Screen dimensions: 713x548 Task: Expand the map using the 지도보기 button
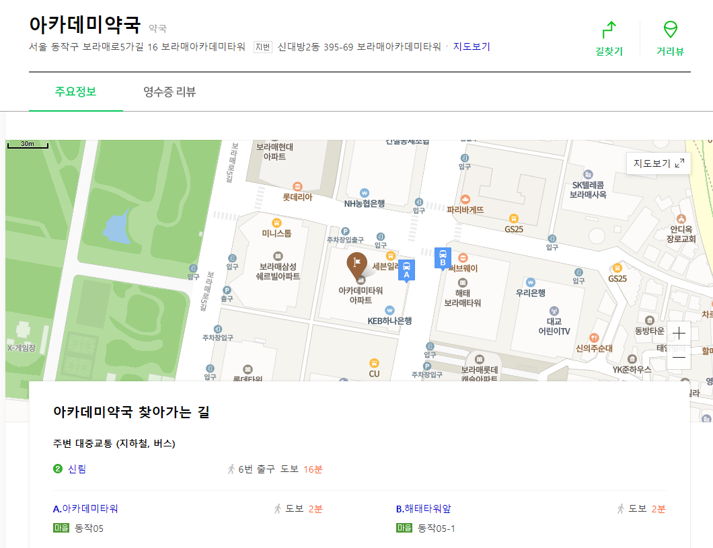(659, 163)
